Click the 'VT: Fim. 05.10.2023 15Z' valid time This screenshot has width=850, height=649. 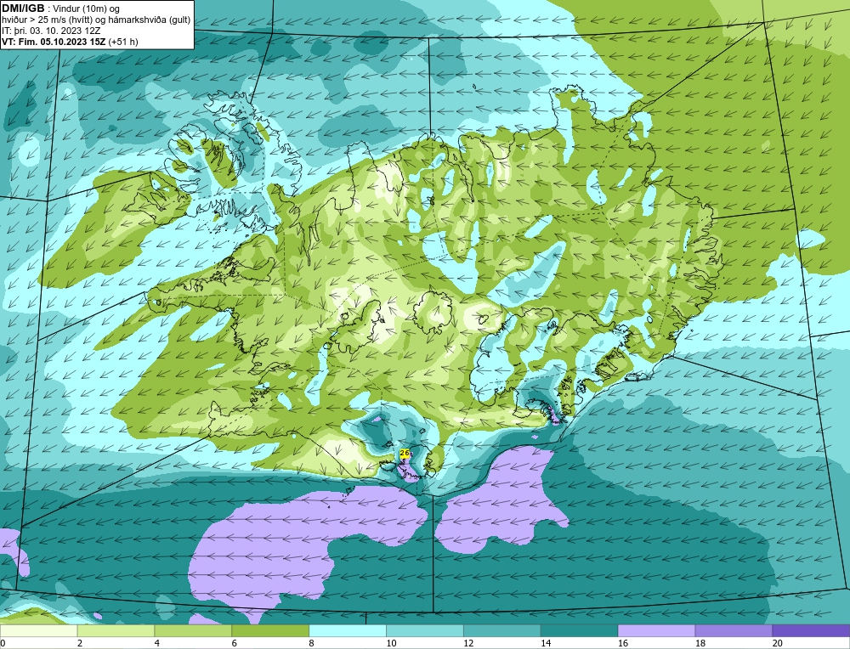point(54,42)
